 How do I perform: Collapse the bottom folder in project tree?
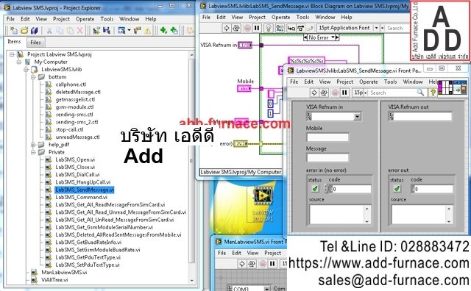pos(33,77)
